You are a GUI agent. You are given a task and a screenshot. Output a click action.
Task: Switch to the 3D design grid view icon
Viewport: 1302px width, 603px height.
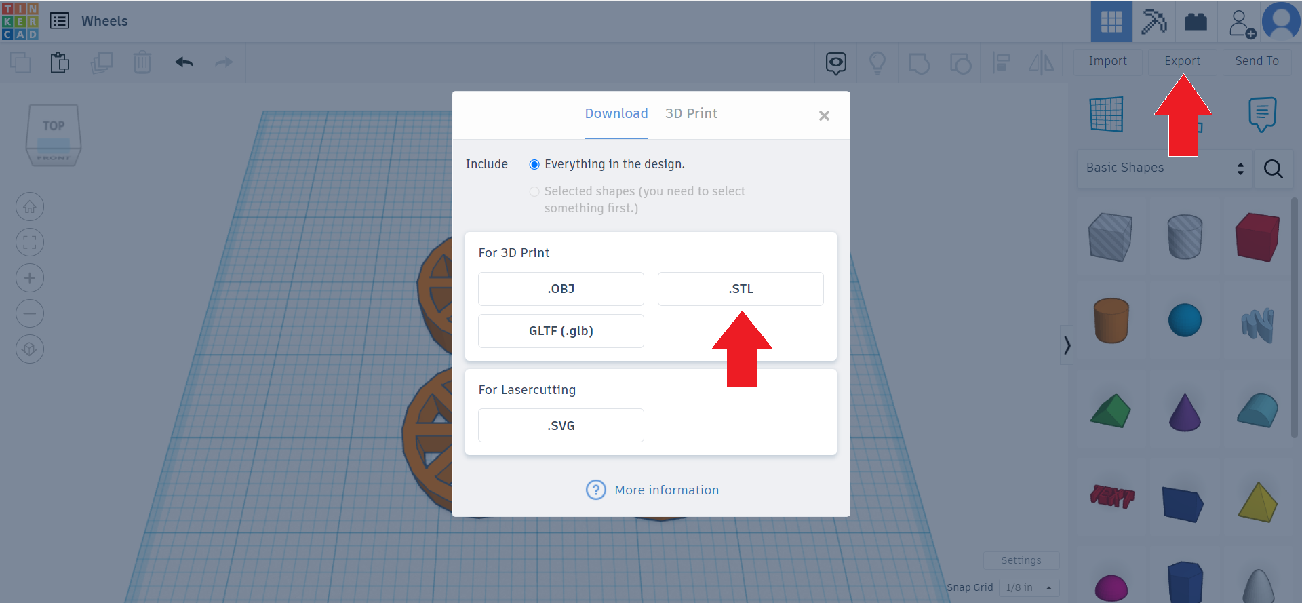coord(1111,22)
